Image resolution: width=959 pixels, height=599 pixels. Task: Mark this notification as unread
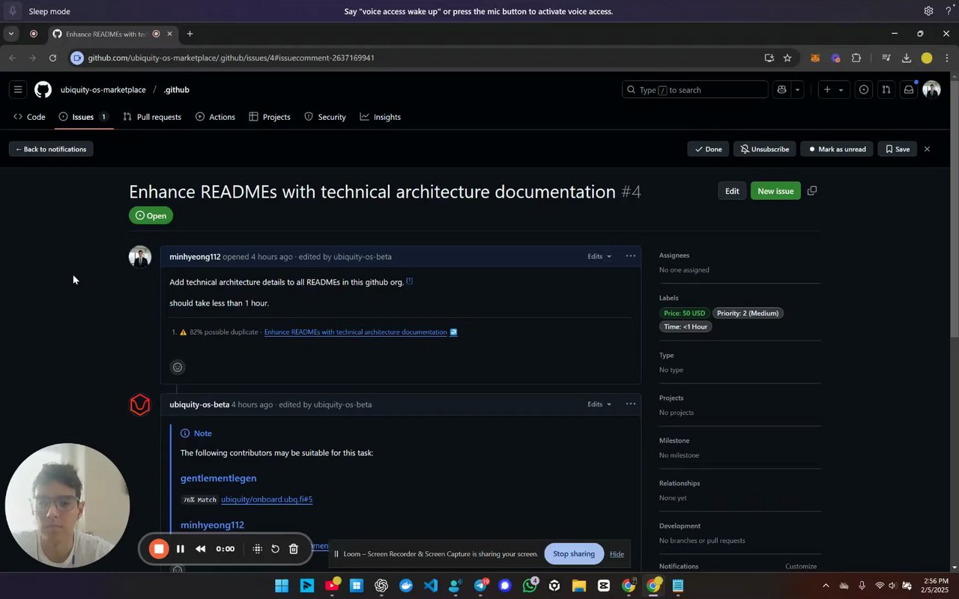(x=836, y=149)
